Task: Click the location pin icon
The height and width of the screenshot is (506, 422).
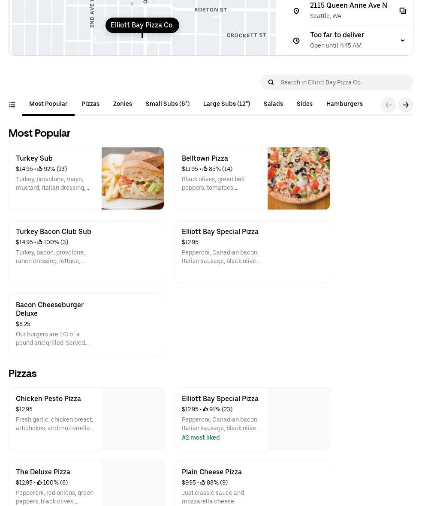Action: click(296, 11)
